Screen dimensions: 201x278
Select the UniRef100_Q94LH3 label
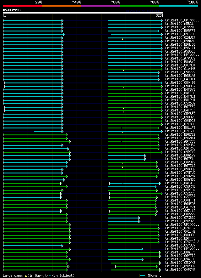point(180,259)
